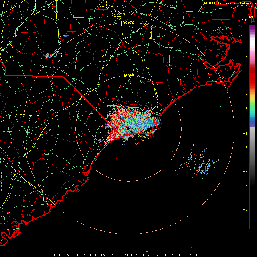Click the 50 NMI range ring label
Image resolution: width=257 pixels, height=257 pixels.
[x=128, y=75]
